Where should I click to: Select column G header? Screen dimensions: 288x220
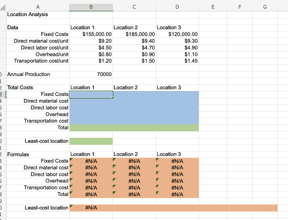coord(265,7)
